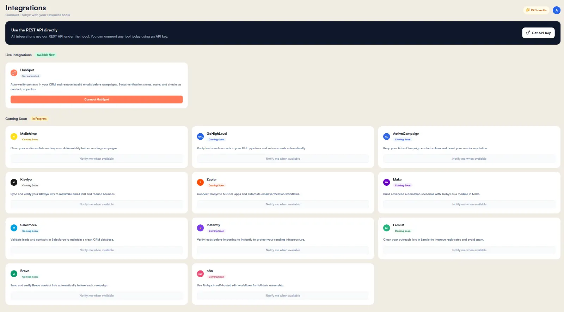
Task: Click the HubSpot logo icon
Action: tap(14, 73)
